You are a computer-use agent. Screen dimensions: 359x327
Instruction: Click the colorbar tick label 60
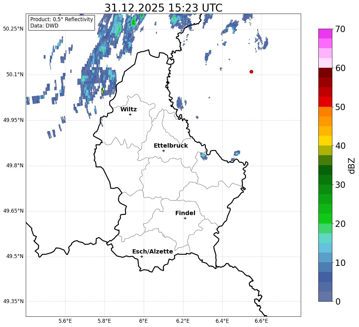340,68
